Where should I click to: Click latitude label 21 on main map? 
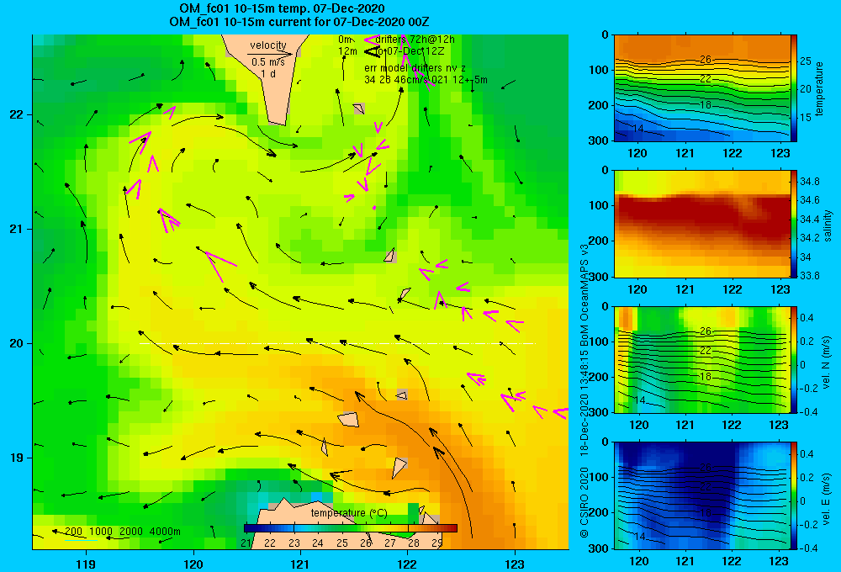tap(16, 229)
